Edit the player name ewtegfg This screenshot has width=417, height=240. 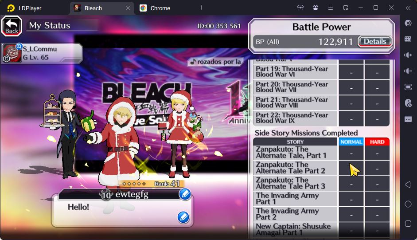pos(185,194)
